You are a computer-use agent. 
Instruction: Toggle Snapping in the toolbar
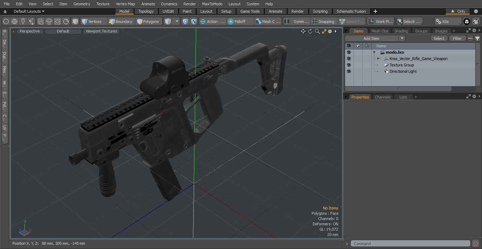pyautogui.click(x=323, y=22)
